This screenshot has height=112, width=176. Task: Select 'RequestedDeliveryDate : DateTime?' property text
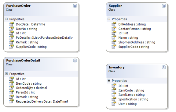[x=42, y=101]
